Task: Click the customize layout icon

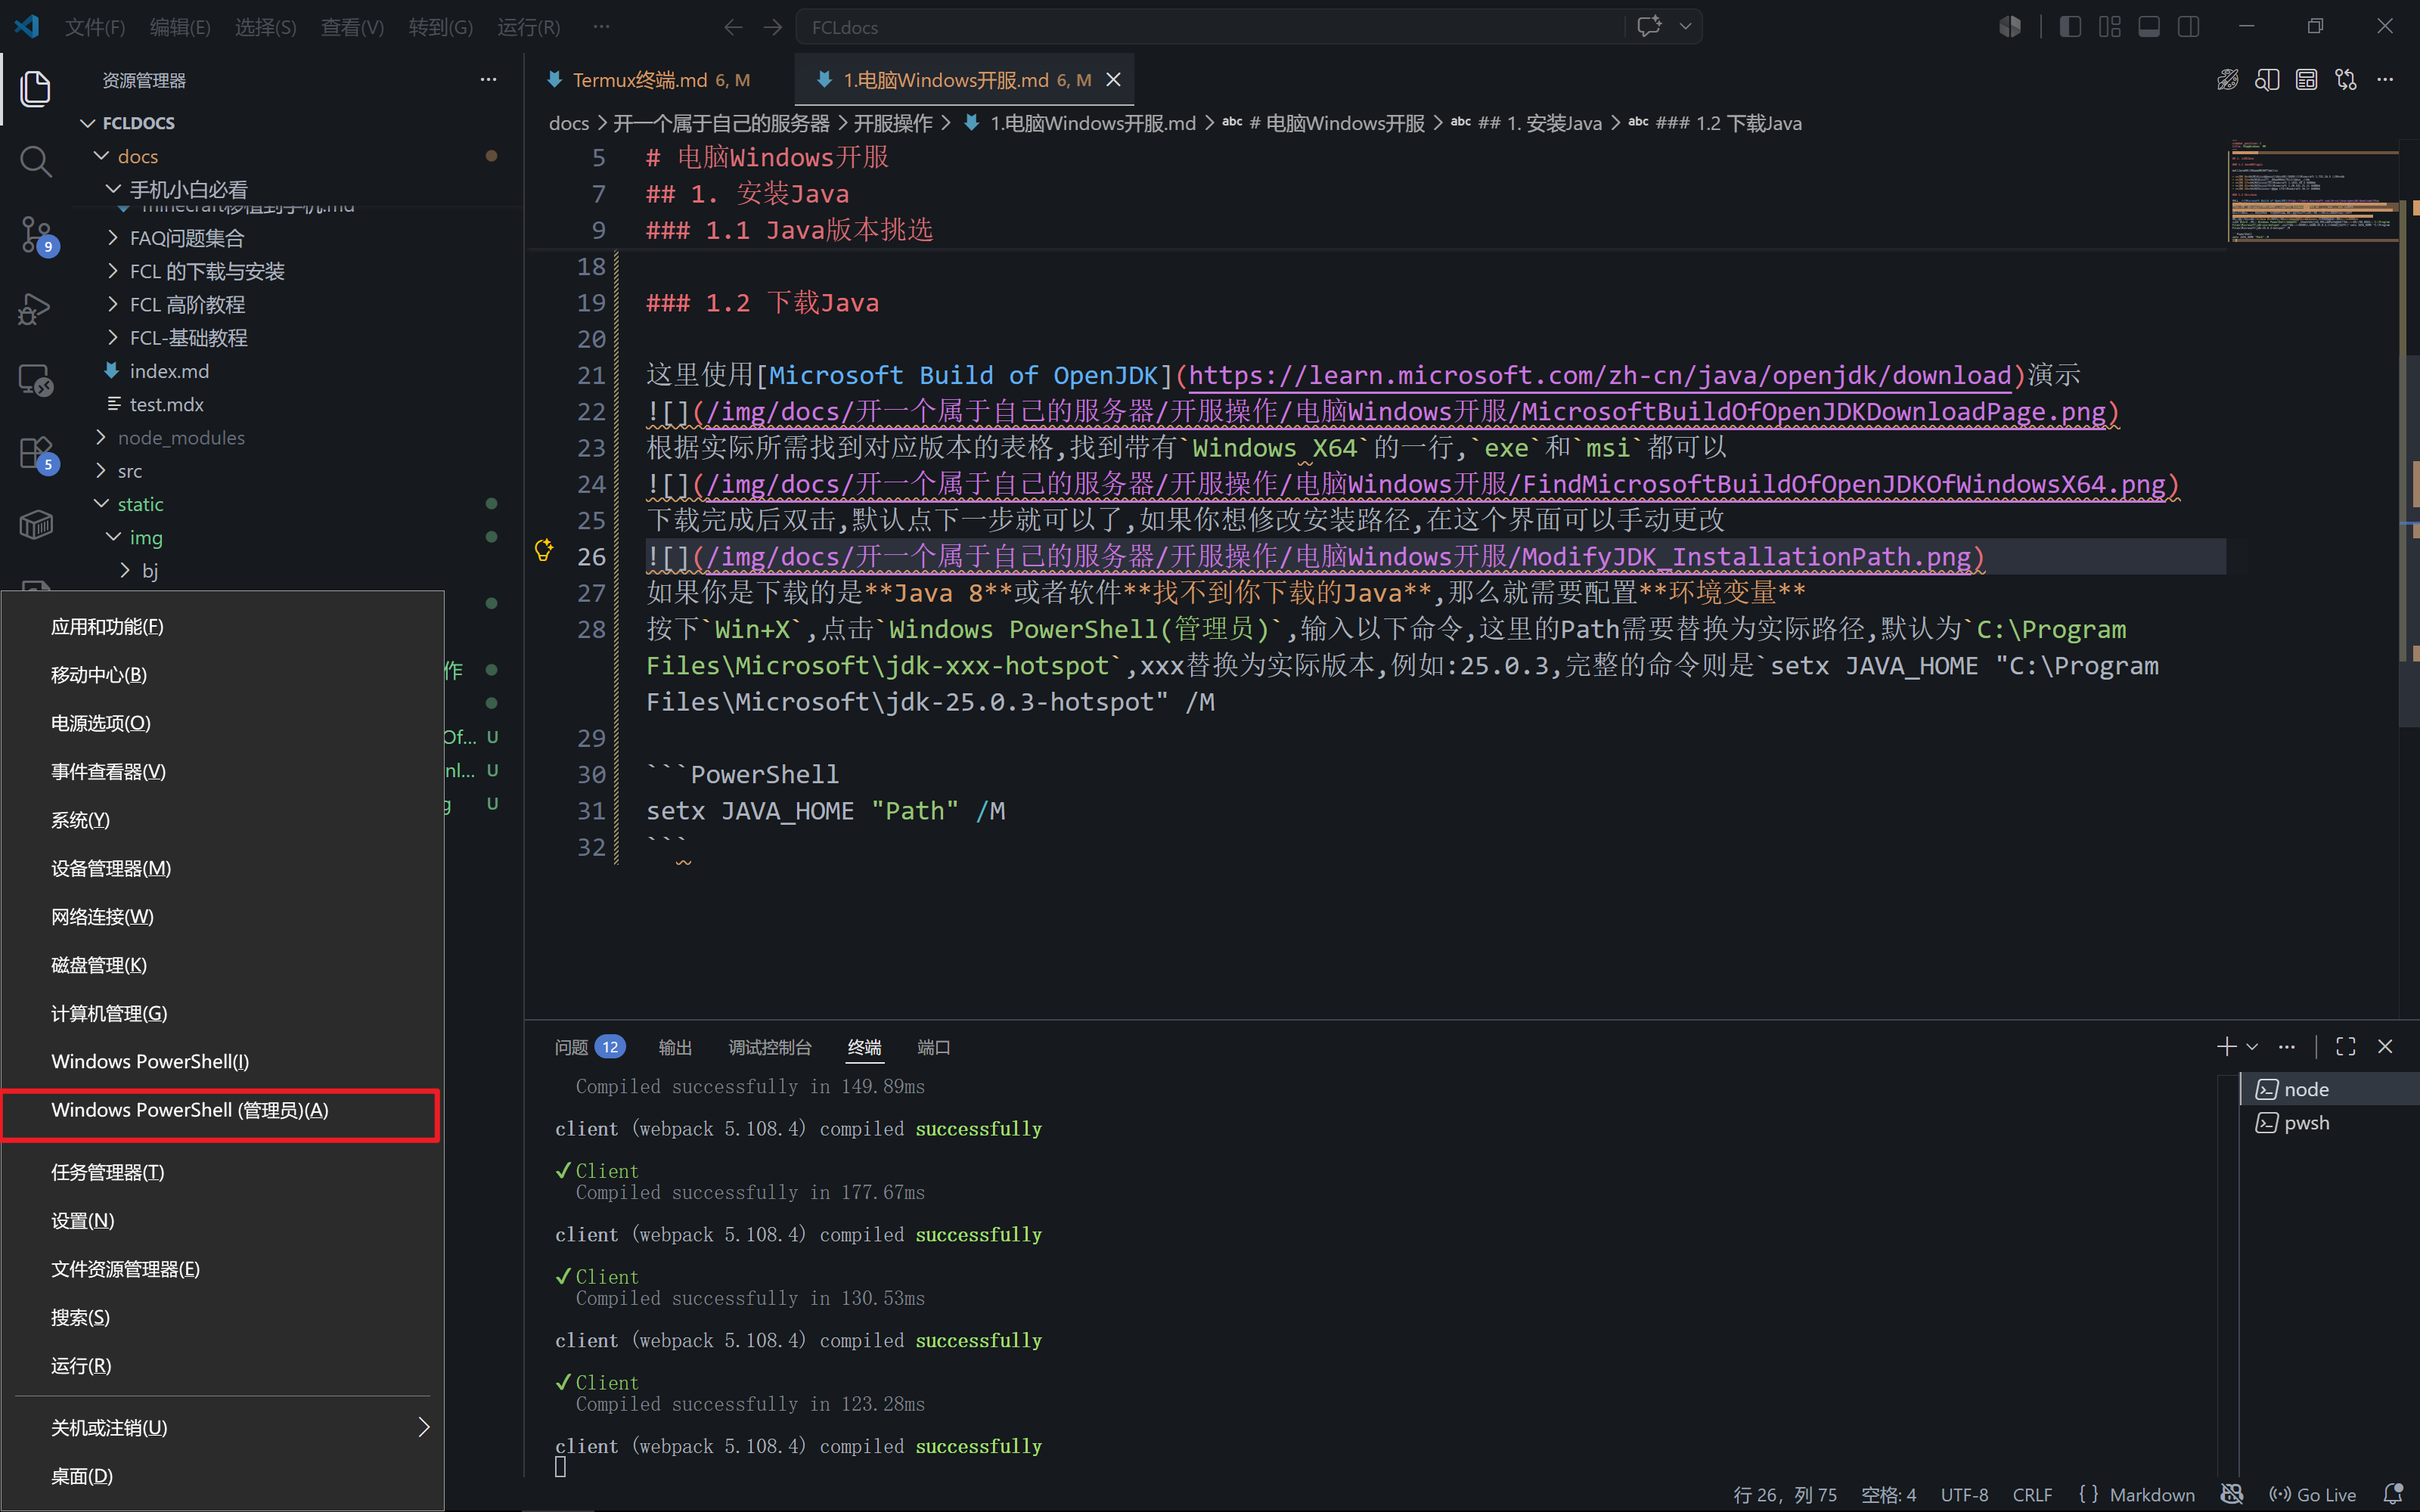Action: point(2110,27)
